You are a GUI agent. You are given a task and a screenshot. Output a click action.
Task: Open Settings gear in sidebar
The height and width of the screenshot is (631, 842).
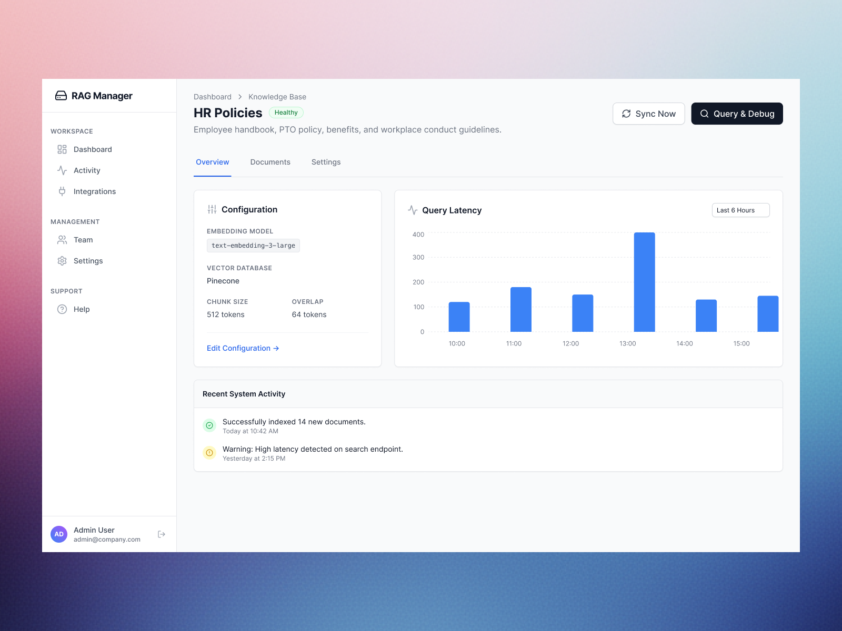[62, 261]
